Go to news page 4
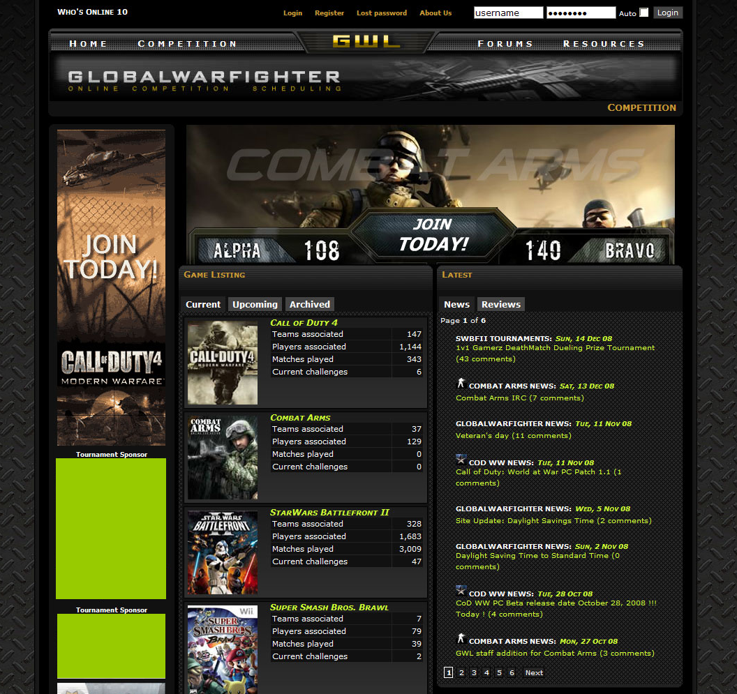 tap(487, 673)
